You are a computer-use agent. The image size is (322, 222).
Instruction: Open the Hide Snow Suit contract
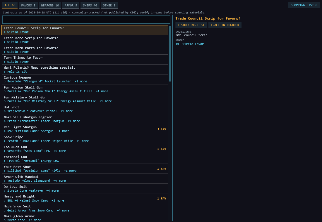(85, 209)
